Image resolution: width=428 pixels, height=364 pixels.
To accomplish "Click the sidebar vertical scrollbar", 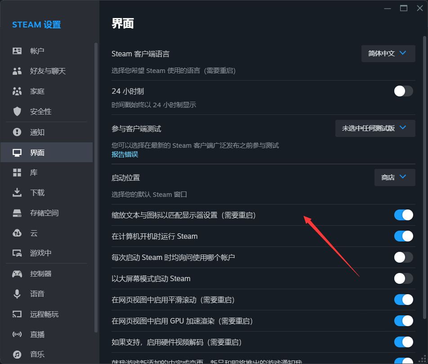I will click(96, 187).
